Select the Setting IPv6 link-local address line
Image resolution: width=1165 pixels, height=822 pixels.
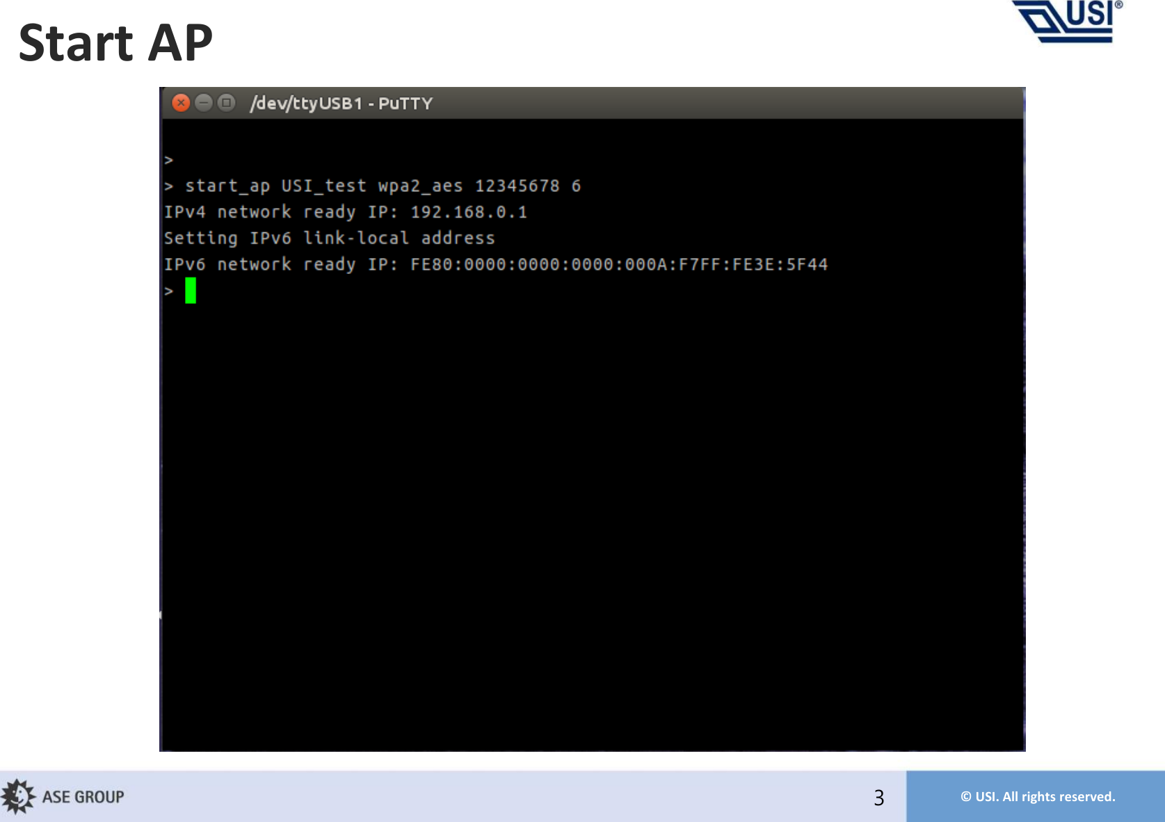[330, 239]
